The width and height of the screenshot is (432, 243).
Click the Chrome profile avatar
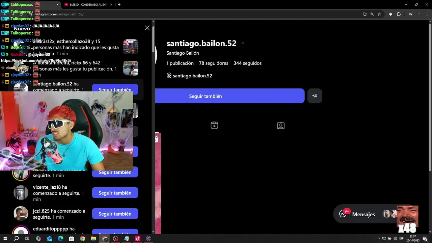click(419, 14)
